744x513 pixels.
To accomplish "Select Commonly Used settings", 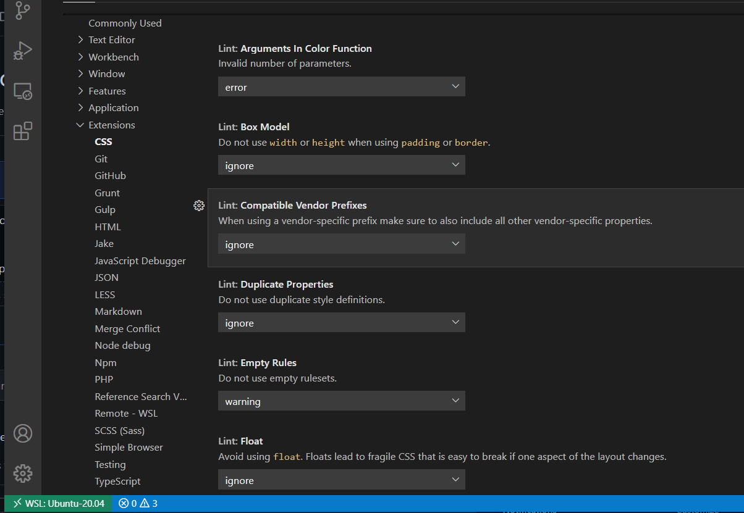I will click(x=125, y=23).
